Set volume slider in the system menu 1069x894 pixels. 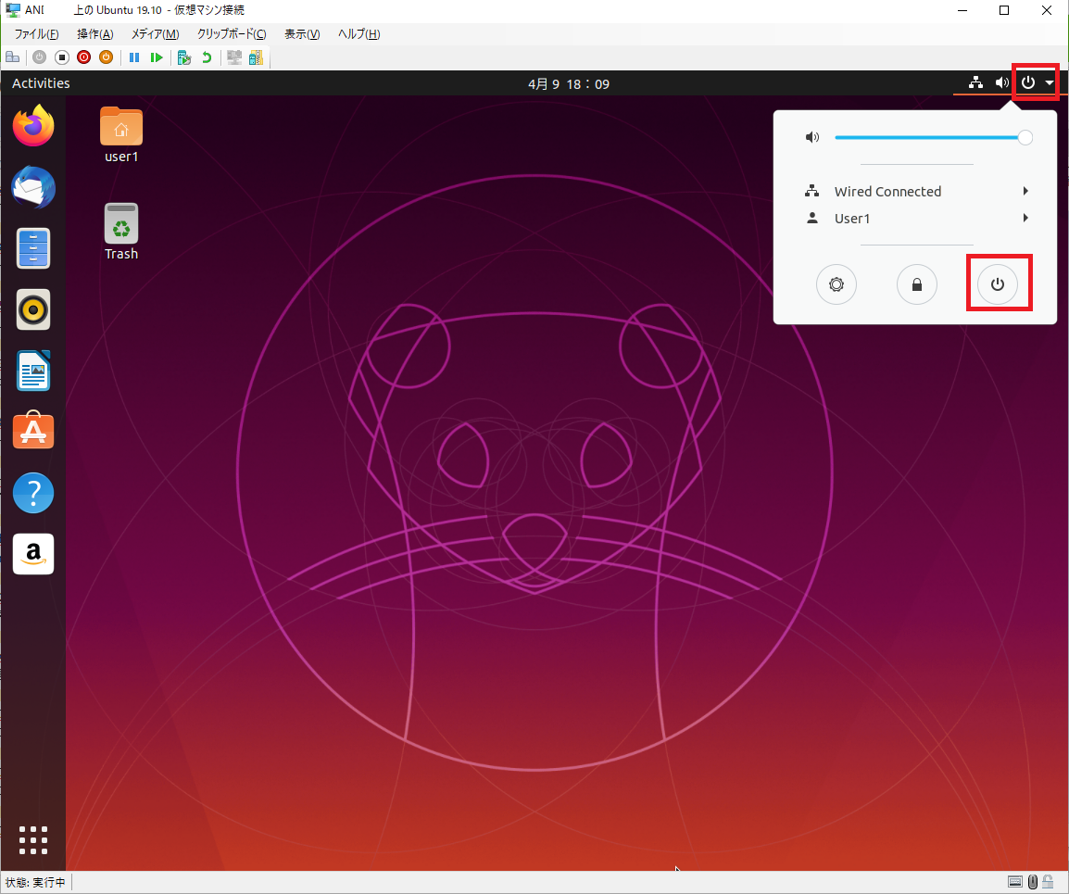[x=934, y=138]
